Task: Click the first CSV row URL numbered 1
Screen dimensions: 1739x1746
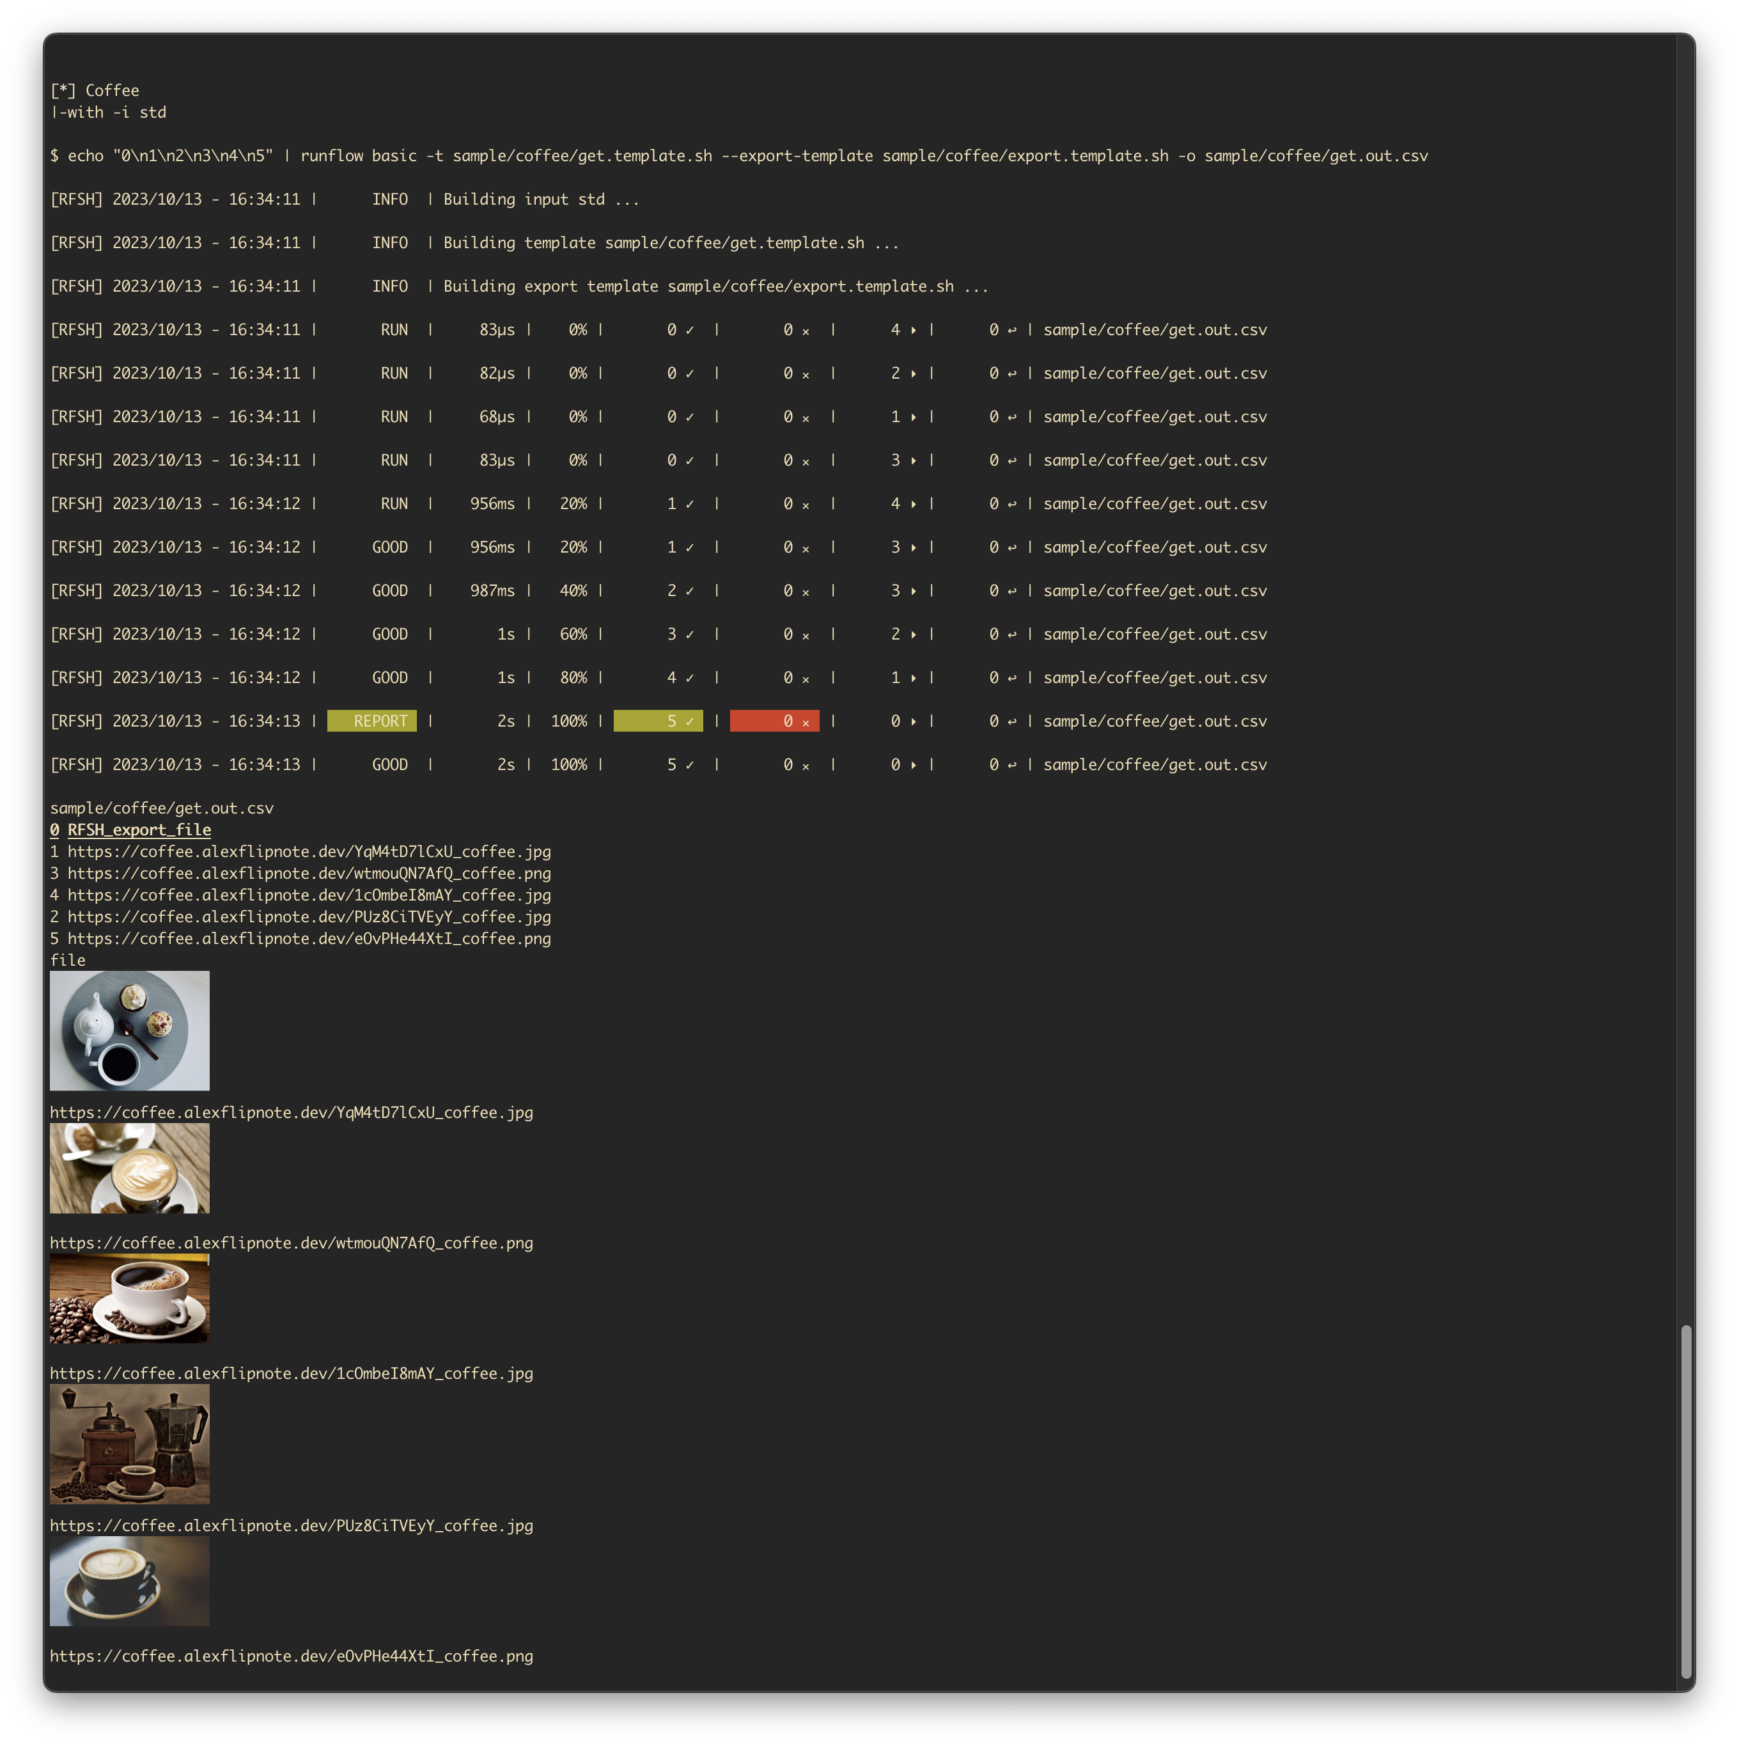Action: [x=308, y=851]
